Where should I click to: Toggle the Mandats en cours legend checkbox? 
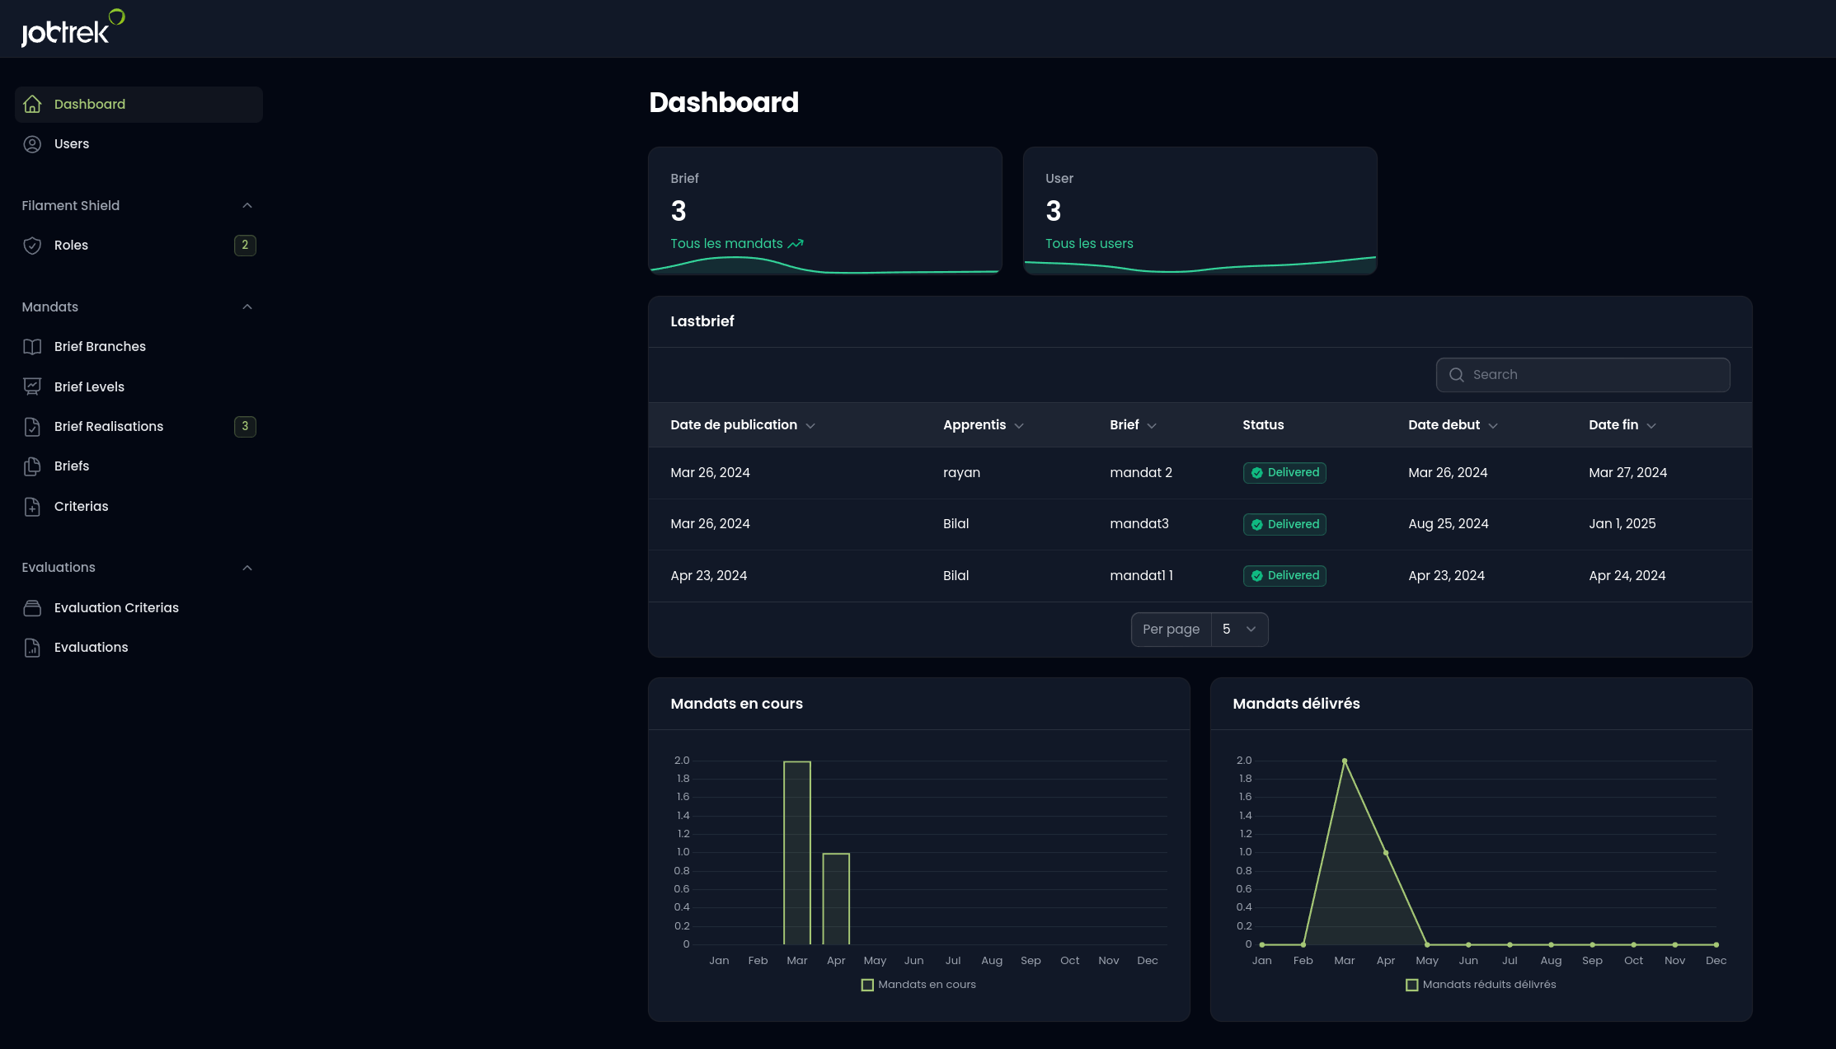[x=868, y=984]
